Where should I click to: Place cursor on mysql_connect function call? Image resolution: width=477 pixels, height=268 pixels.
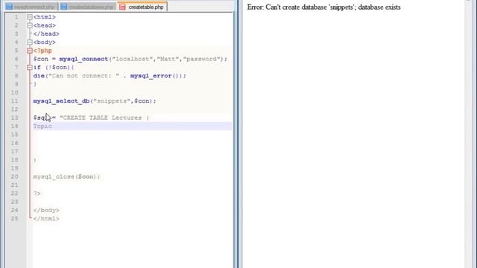click(83, 59)
